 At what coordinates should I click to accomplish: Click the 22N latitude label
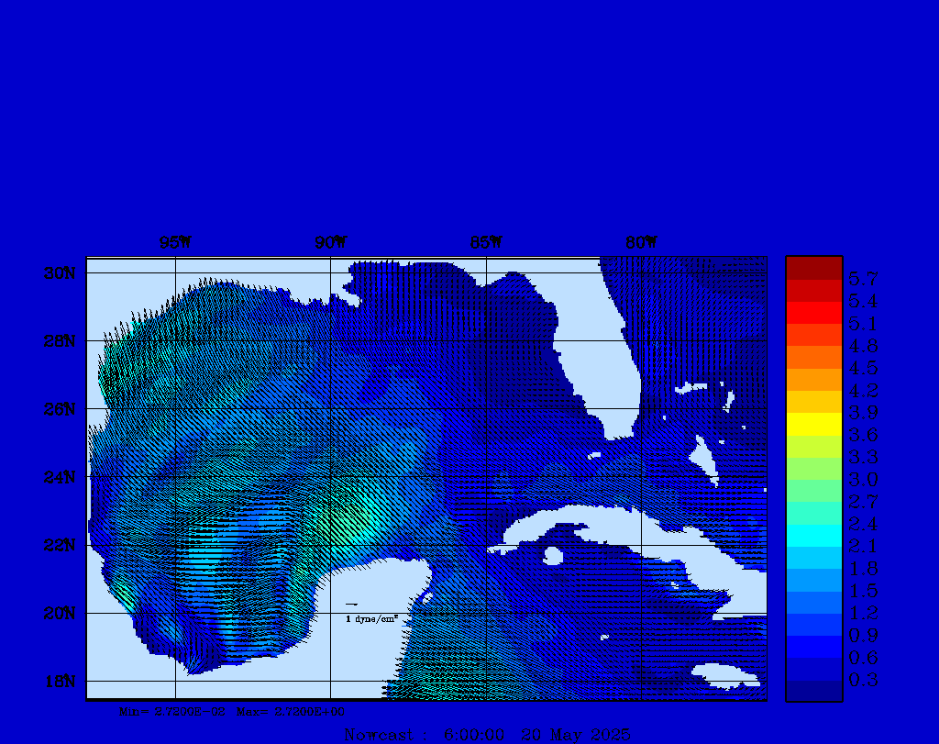coord(58,545)
